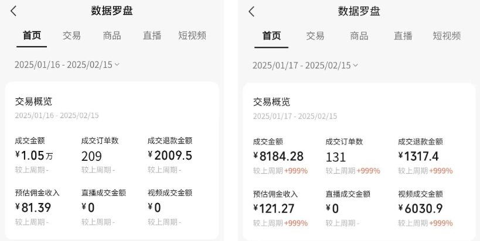Tap the back arrow in the left panel
The width and height of the screenshot is (480, 241).
[x=13, y=11]
